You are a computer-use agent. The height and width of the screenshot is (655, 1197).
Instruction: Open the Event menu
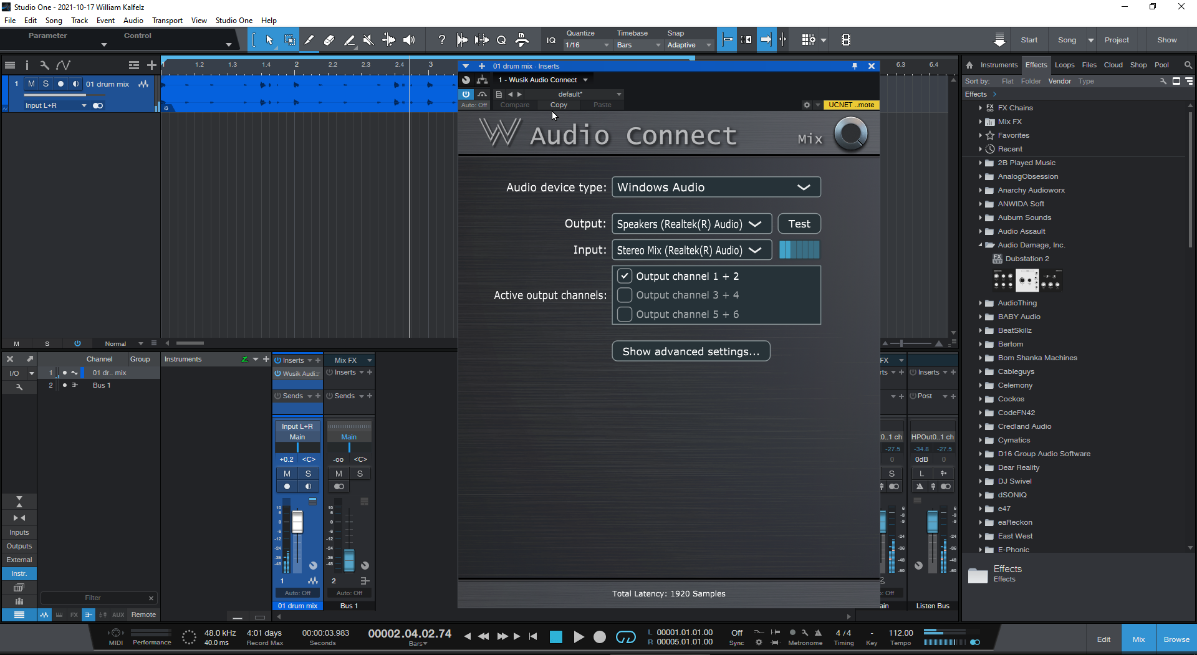[x=105, y=21]
